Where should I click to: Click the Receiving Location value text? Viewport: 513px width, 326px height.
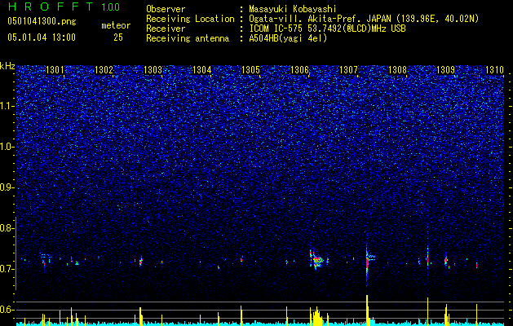[364, 19]
